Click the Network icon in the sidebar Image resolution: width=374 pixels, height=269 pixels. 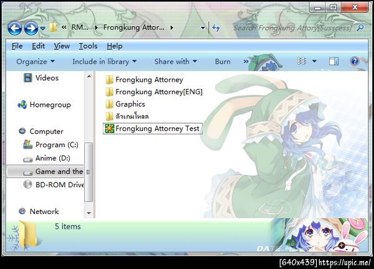(x=22, y=211)
